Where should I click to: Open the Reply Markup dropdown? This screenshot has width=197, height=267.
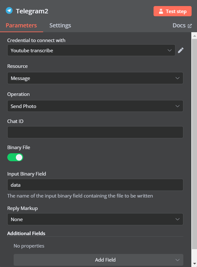coord(95,219)
